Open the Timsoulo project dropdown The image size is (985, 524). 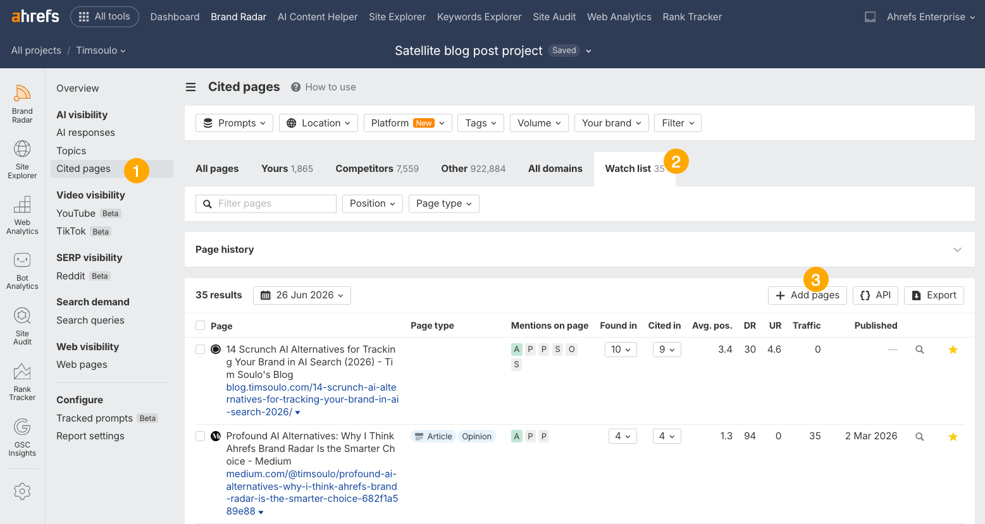click(101, 51)
